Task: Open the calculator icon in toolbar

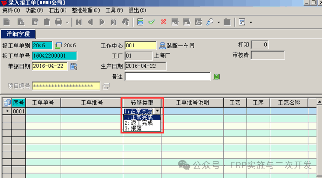Action: 140,22
